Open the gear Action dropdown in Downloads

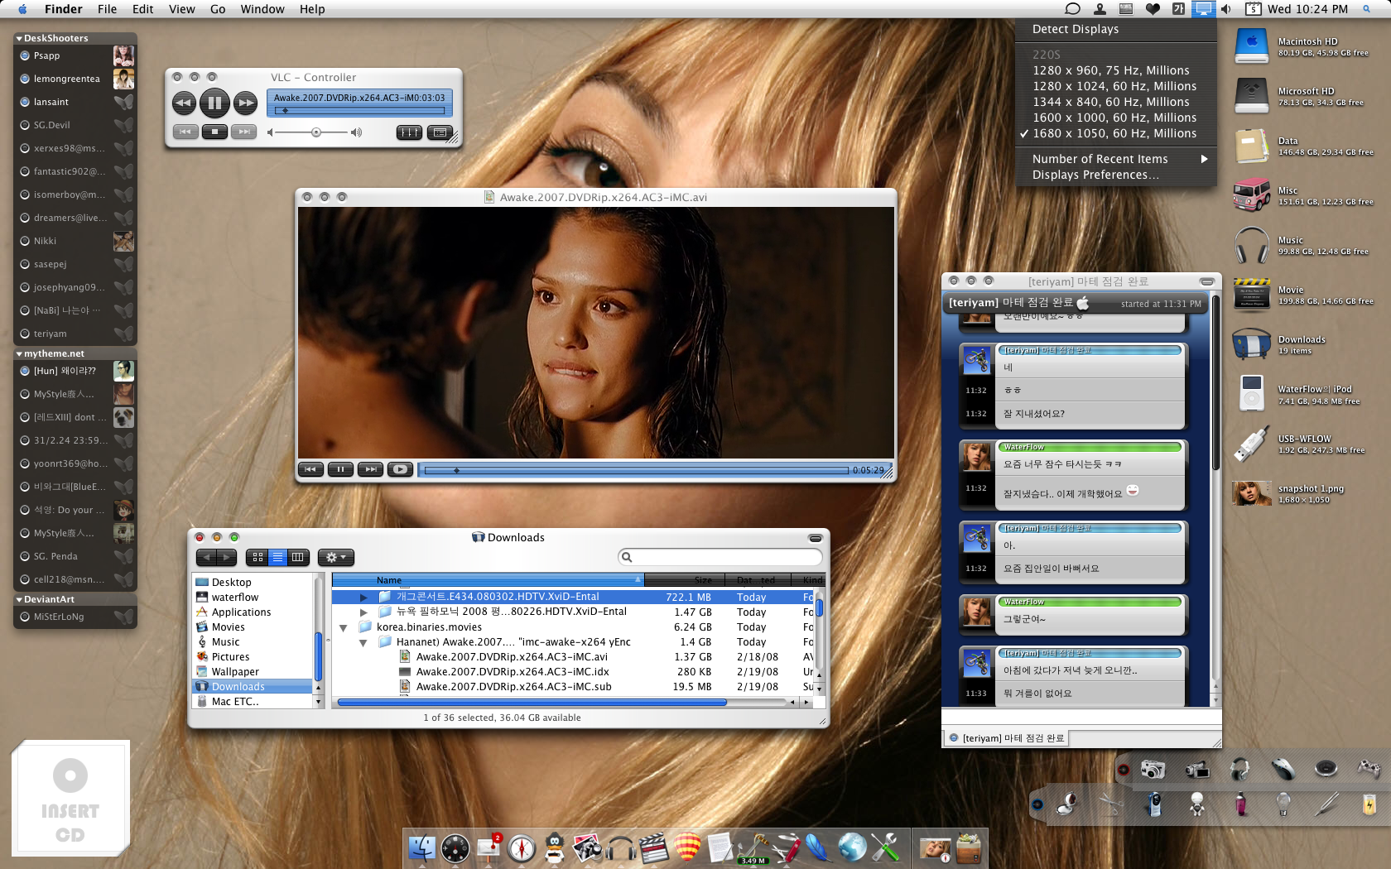[336, 557]
